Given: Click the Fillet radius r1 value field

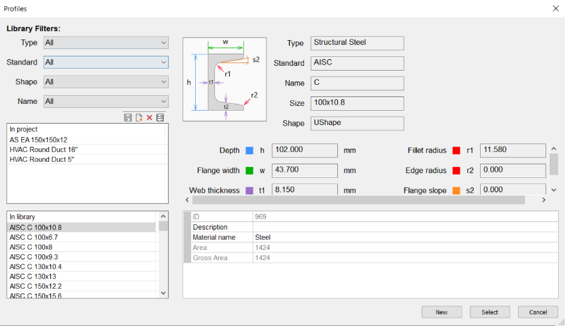Looking at the screenshot, I should [513, 150].
